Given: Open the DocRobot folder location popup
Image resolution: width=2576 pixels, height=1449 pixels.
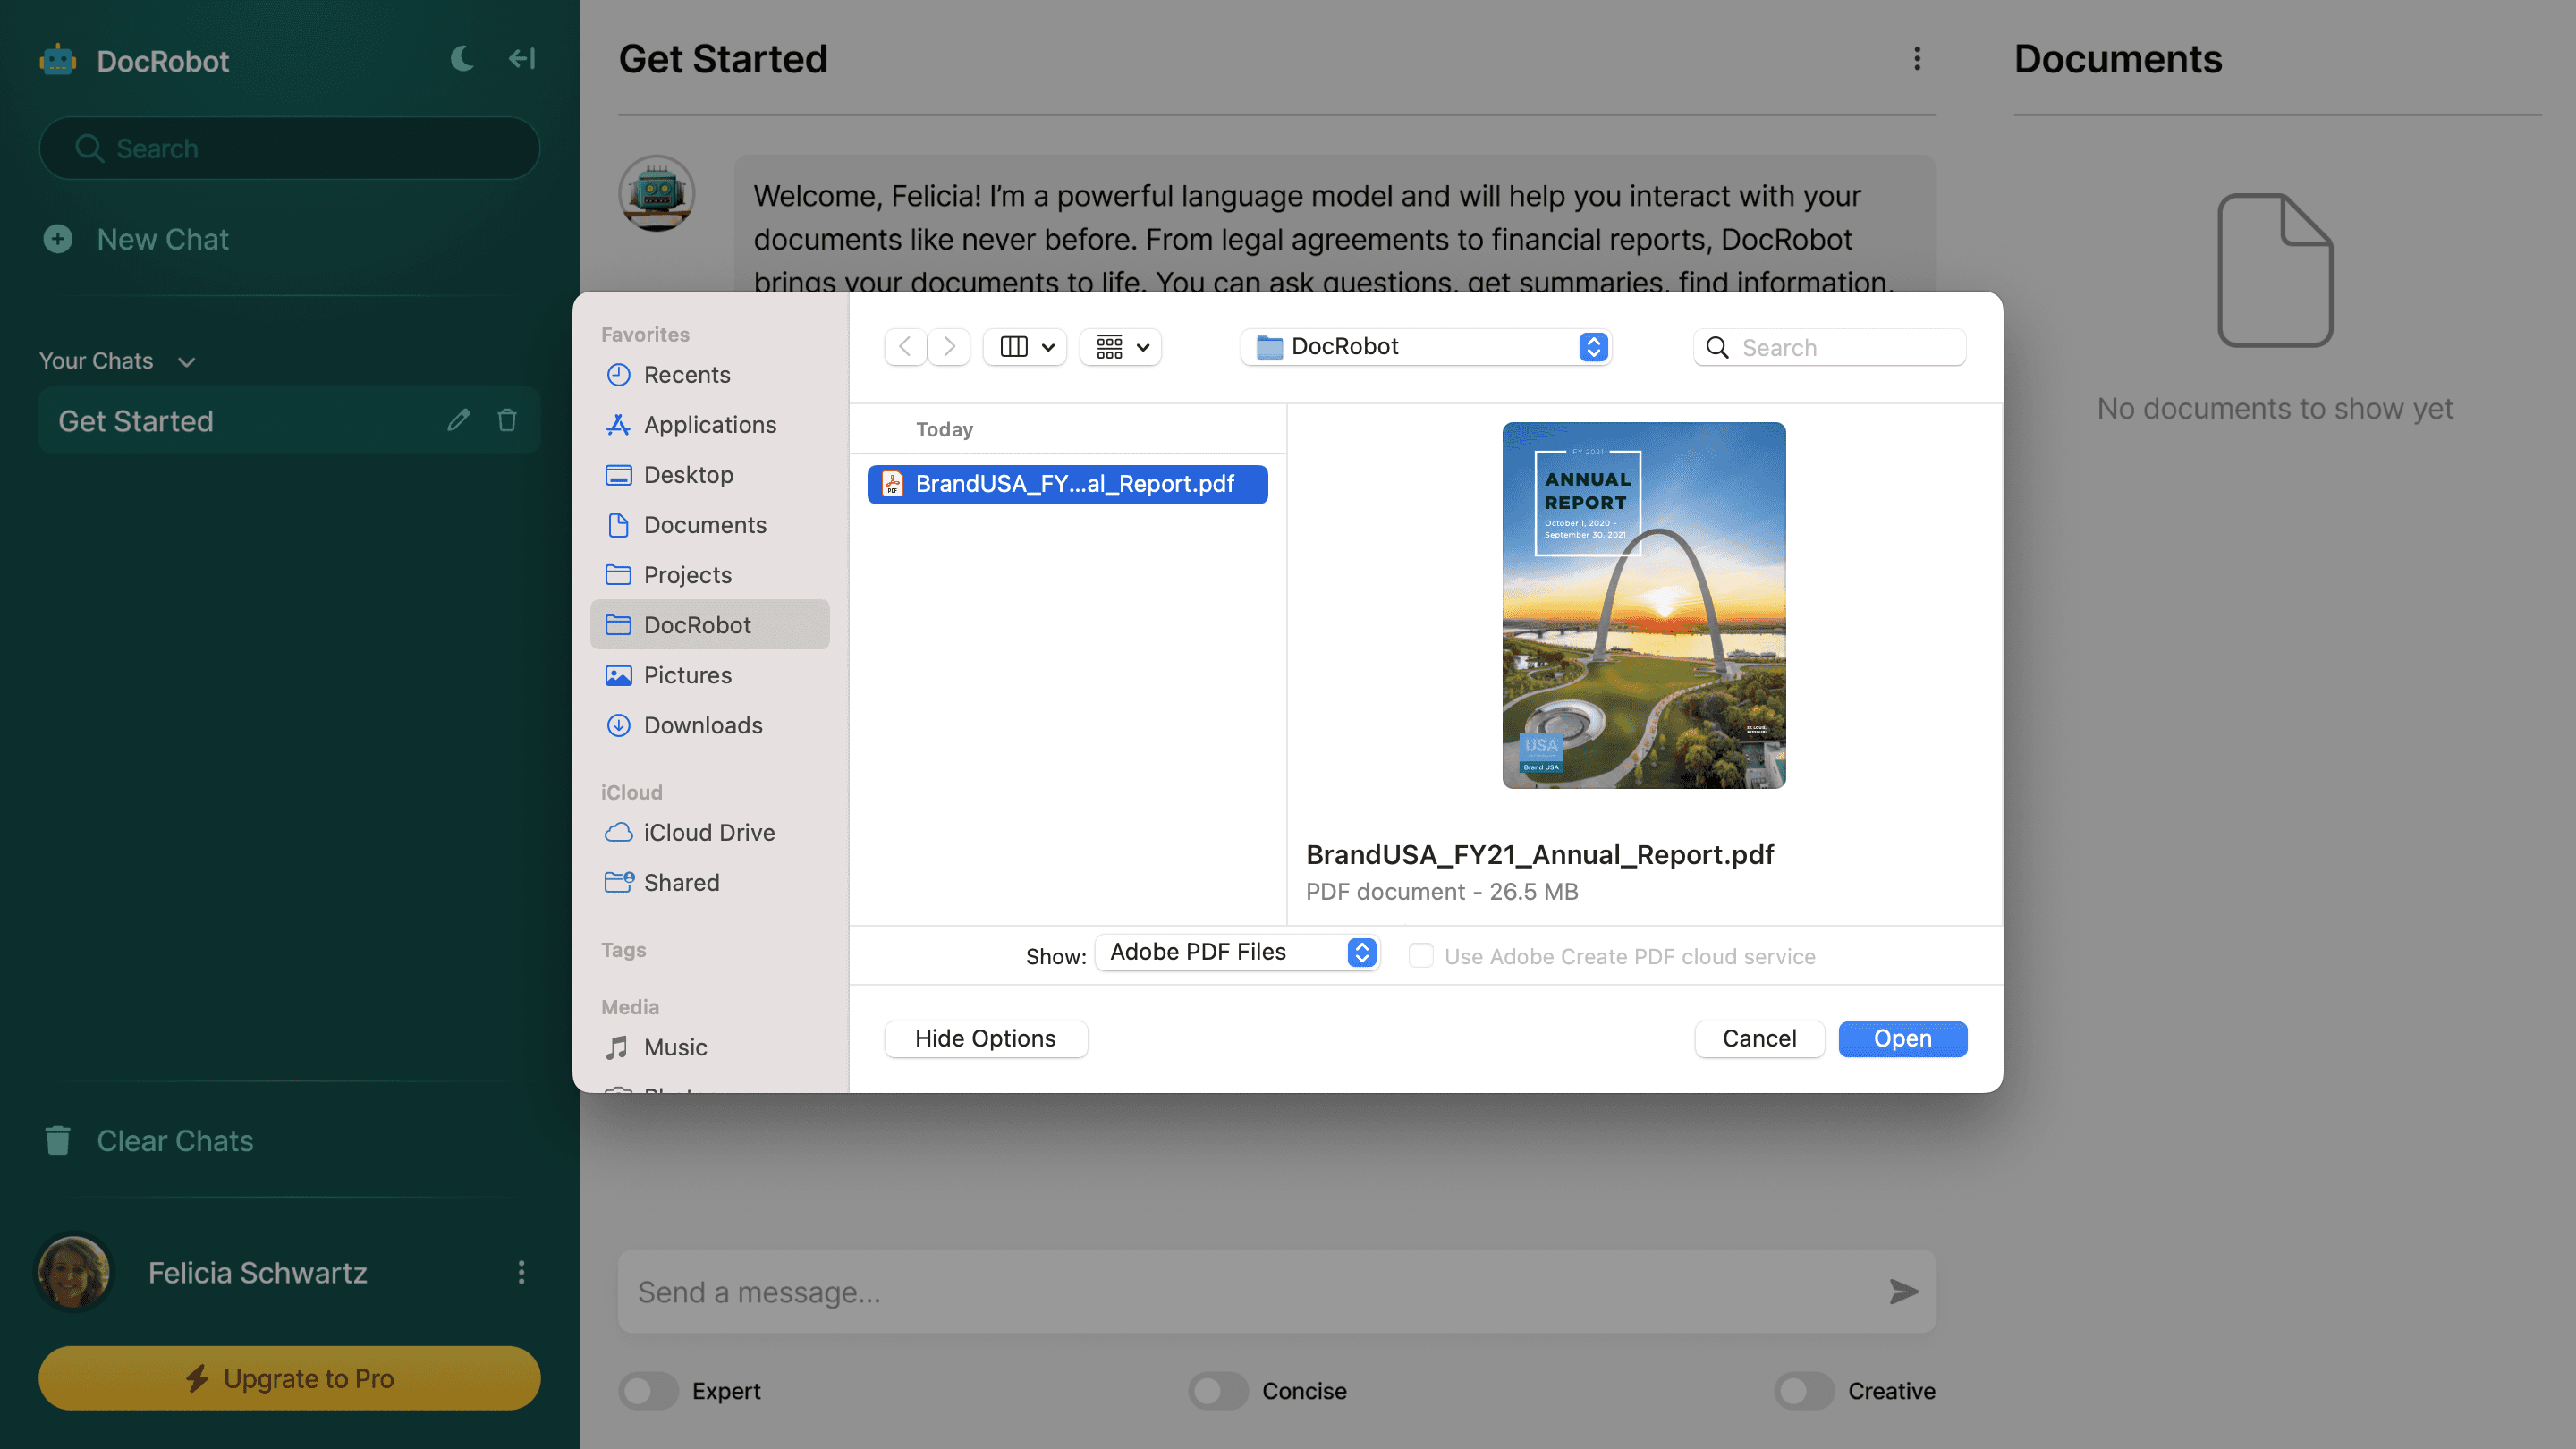Looking at the screenshot, I should (x=1425, y=347).
